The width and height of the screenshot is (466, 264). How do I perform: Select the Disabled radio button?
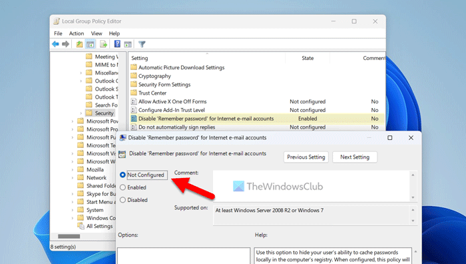coord(122,200)
